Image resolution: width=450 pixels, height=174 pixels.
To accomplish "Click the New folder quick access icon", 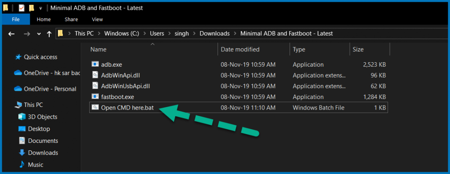I will (32, 8).
